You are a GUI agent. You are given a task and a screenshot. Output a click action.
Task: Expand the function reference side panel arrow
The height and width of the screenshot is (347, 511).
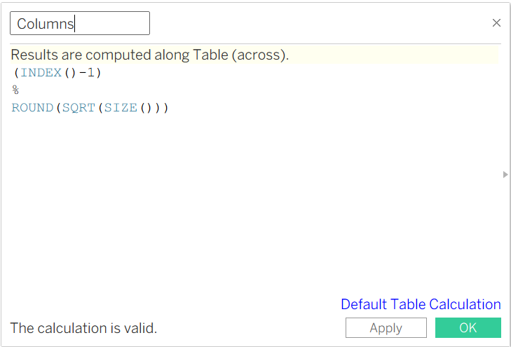[505, 175]
